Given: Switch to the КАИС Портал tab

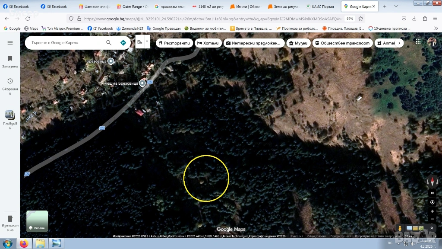Looking at the screenshot, I should pos(322,6).
